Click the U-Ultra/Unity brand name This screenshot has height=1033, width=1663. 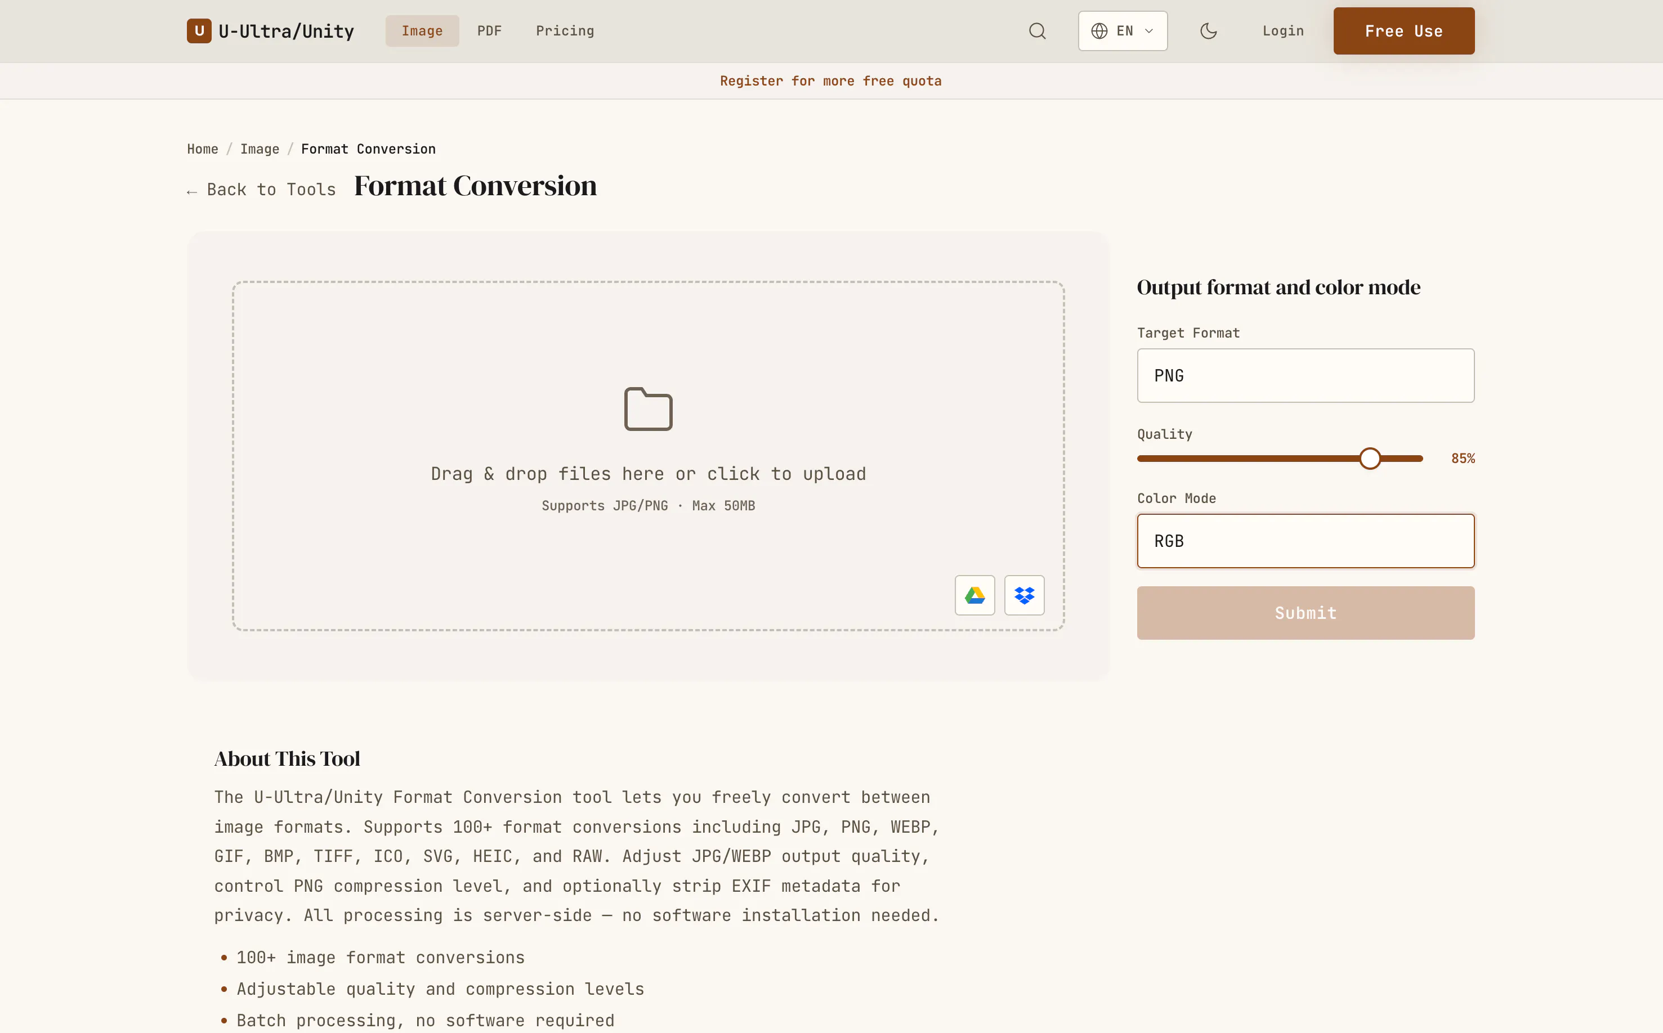287,32
